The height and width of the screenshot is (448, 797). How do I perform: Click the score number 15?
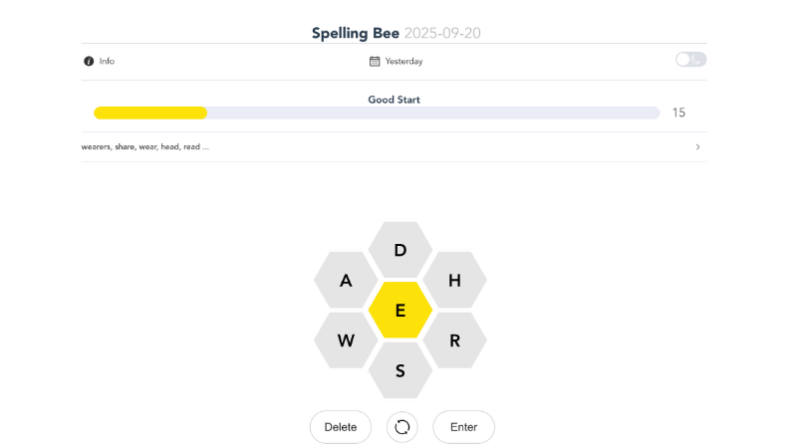coord(678,112)
